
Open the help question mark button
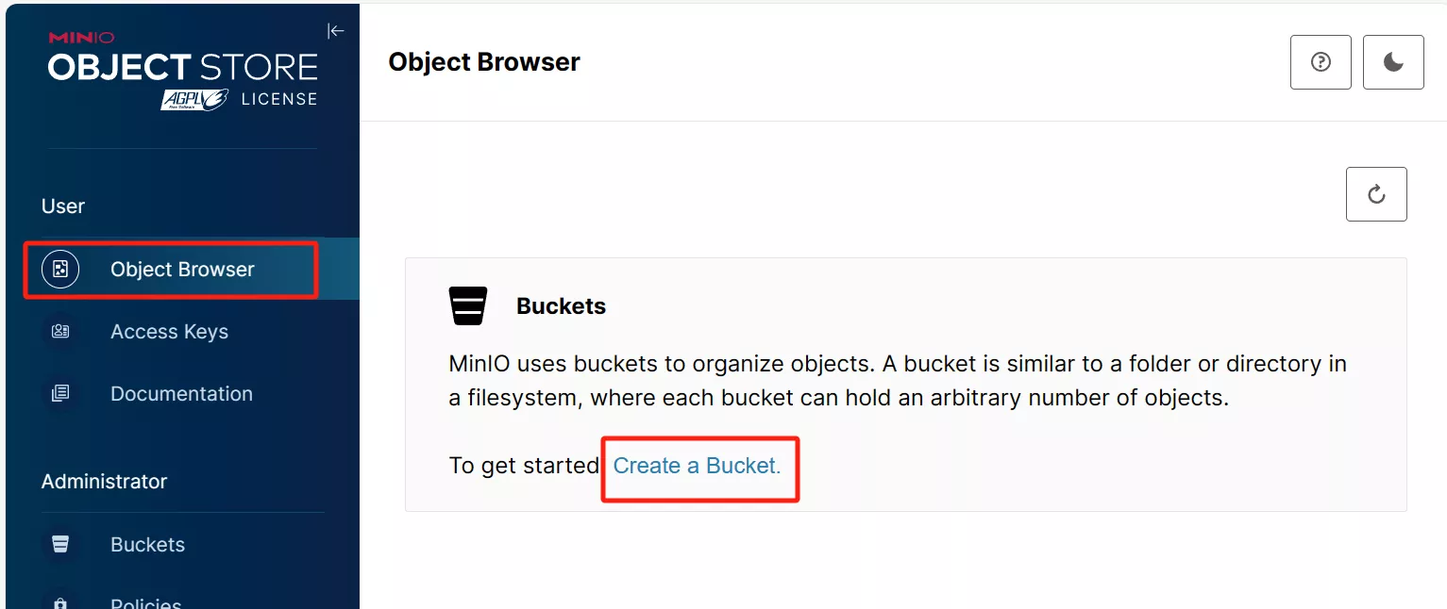pos(1321,62)
